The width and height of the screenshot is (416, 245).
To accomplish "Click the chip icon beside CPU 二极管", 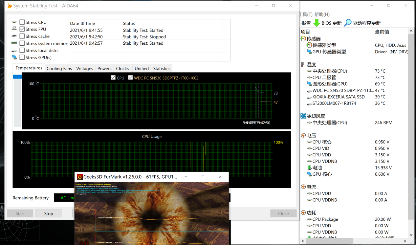I will (x=309, y=78).
